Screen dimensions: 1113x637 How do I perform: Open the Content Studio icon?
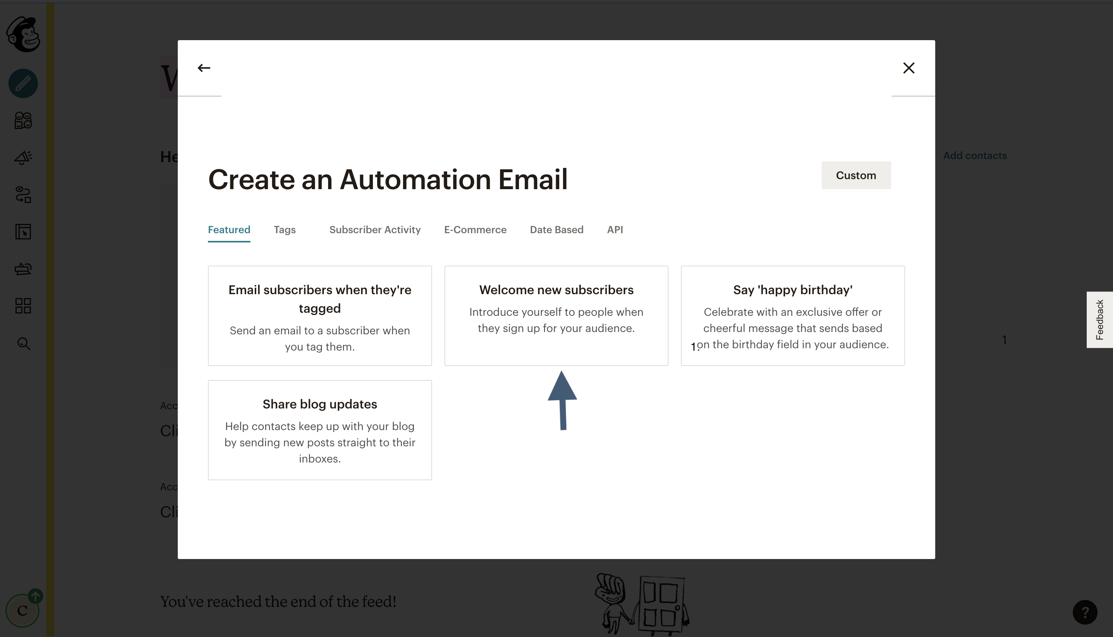(23, 269)
